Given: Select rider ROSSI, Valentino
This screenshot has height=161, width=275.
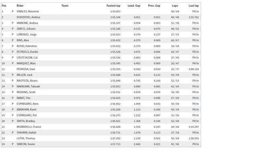Looking at the screenshot, I should coord(27,46).
